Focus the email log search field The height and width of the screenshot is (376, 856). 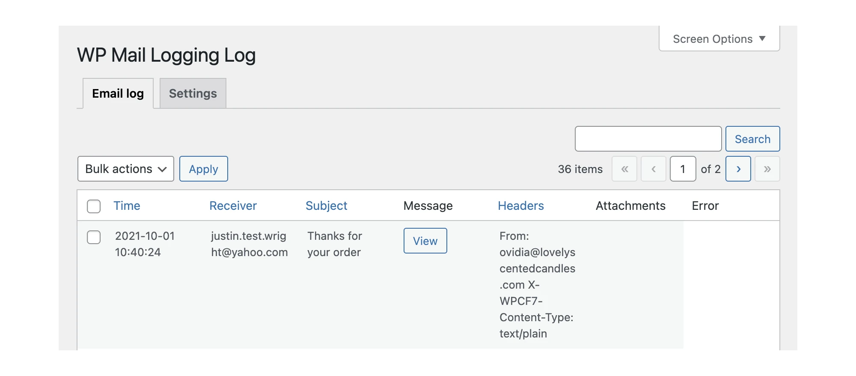[648, 139]
